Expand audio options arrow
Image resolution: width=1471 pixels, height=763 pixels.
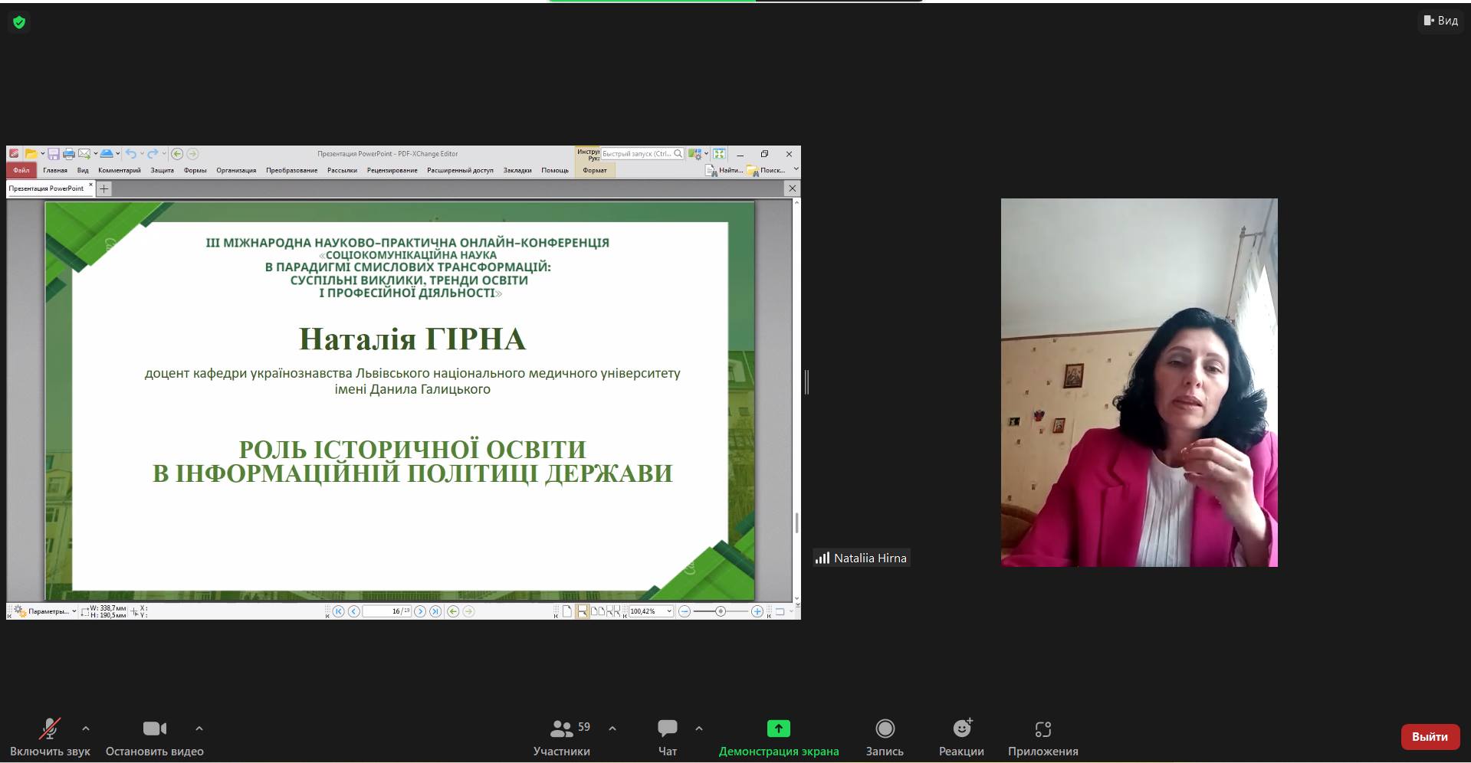click(86, 729)
